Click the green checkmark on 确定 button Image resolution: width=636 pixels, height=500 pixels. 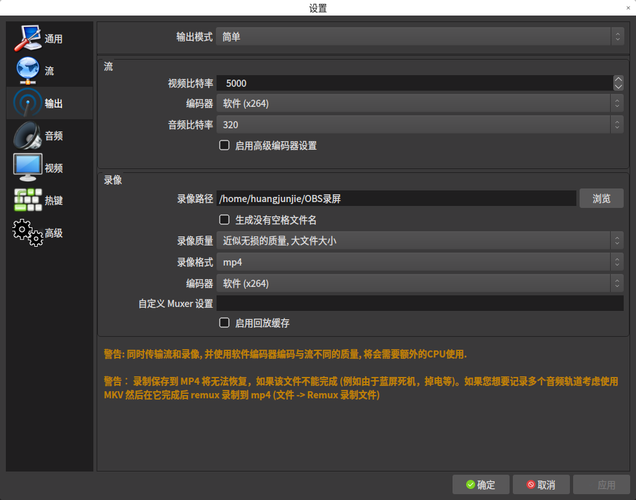[469, 484]
